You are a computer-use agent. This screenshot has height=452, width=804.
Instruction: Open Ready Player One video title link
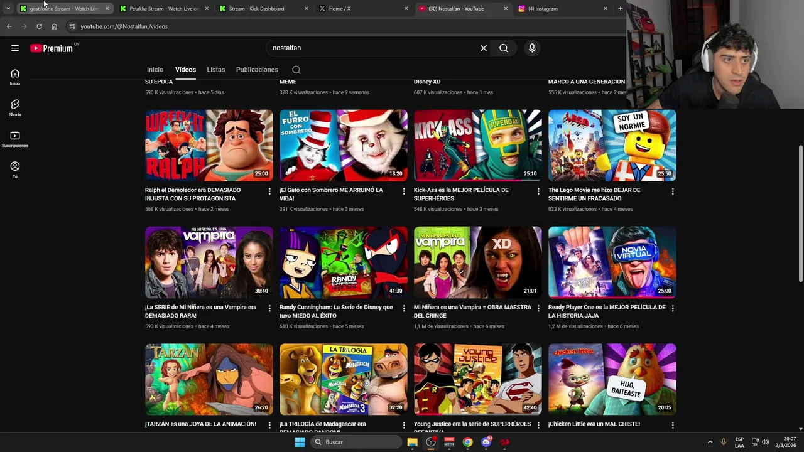pyautogui.click(x=607, y=311)
